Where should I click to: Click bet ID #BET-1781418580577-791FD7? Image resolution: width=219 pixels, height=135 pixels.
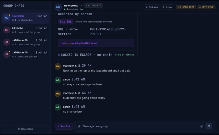[108, 32]
